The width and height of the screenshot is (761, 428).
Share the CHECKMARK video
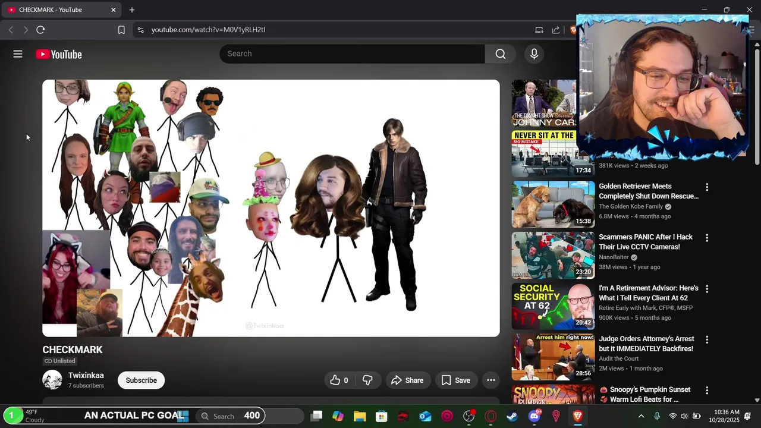(x=407, y=380)
